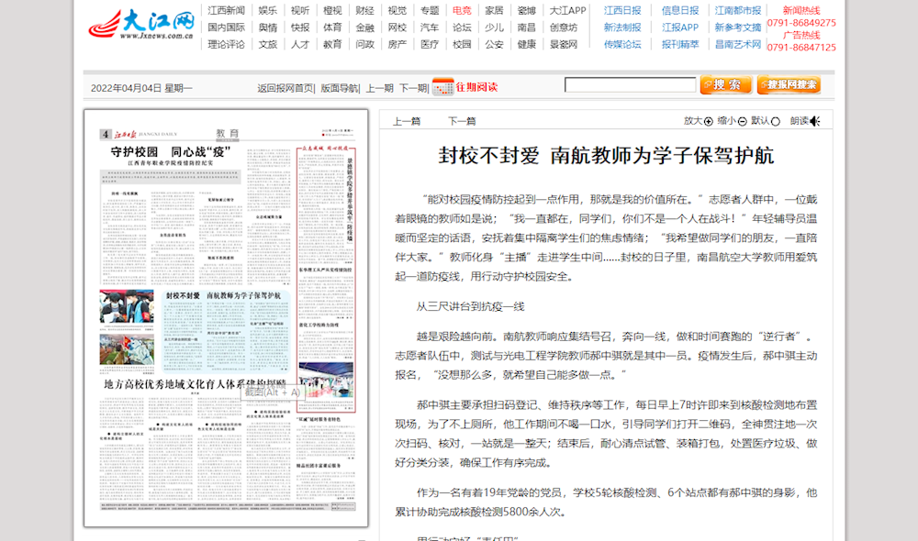Open the 江西日报 newspaper link
Image resolution: width=918 pixels, height=541 pixels.
(622, 11)
